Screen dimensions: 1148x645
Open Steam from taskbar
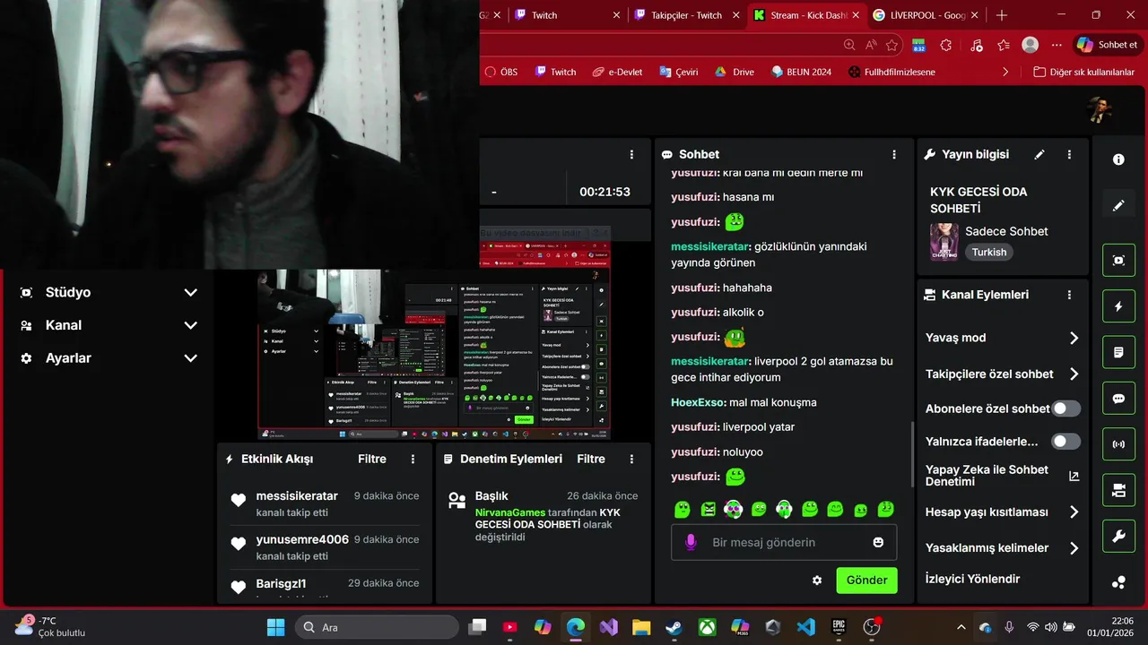click(x=674, y=627)
